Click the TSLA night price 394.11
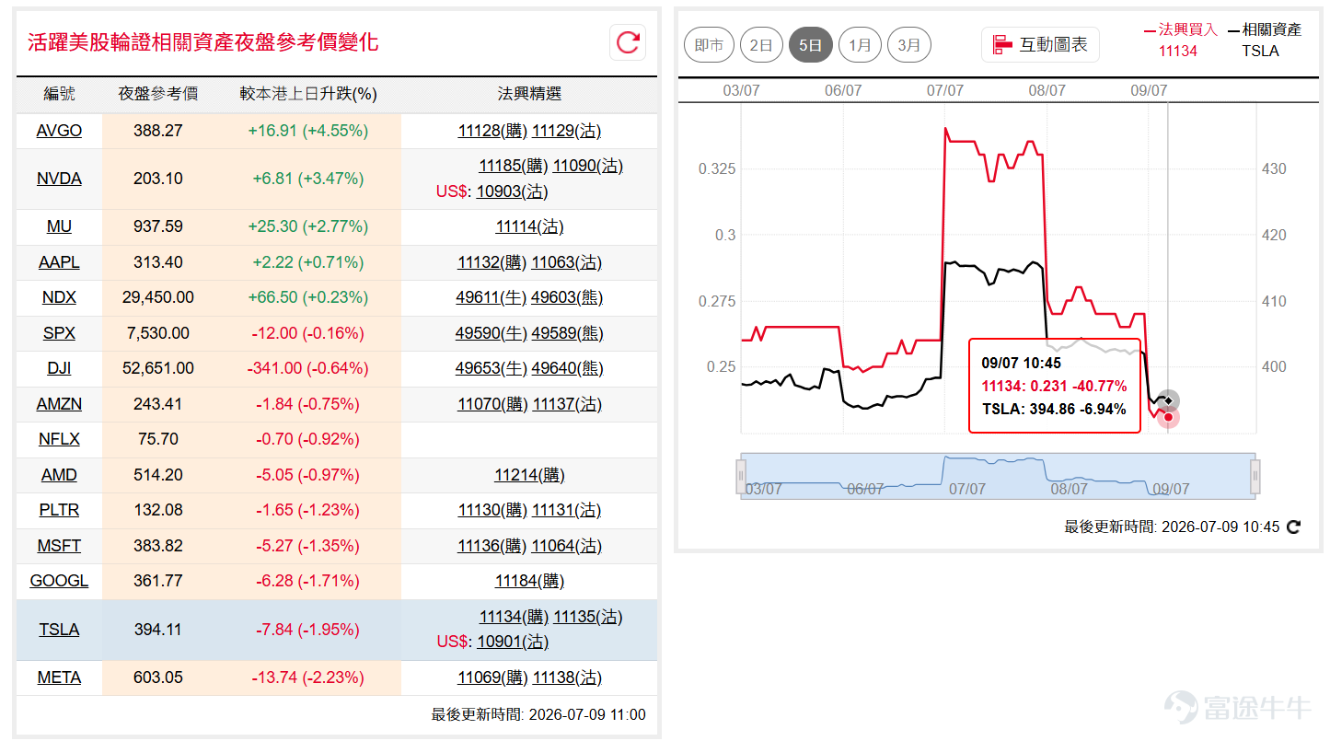The width and height of the screenshot is (1330, 741). tap(158, 630)
